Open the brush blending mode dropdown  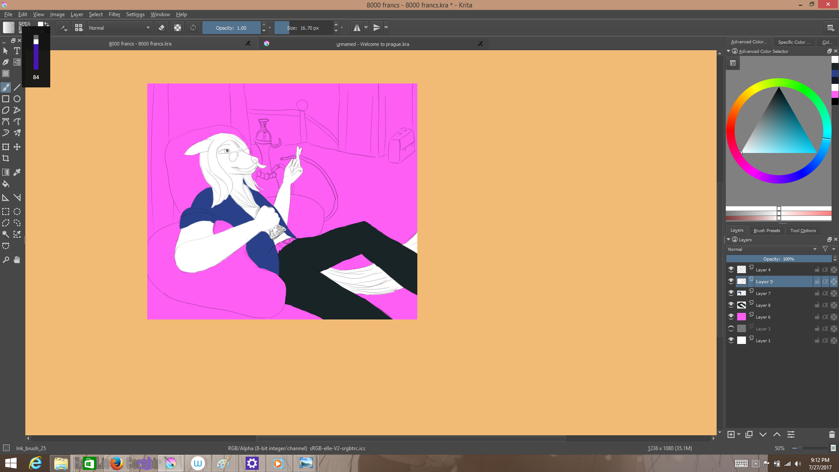tap(119, 28)
